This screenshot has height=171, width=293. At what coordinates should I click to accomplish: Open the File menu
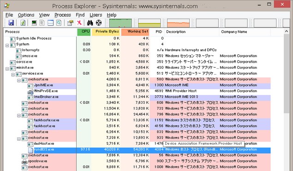[9, 15]
